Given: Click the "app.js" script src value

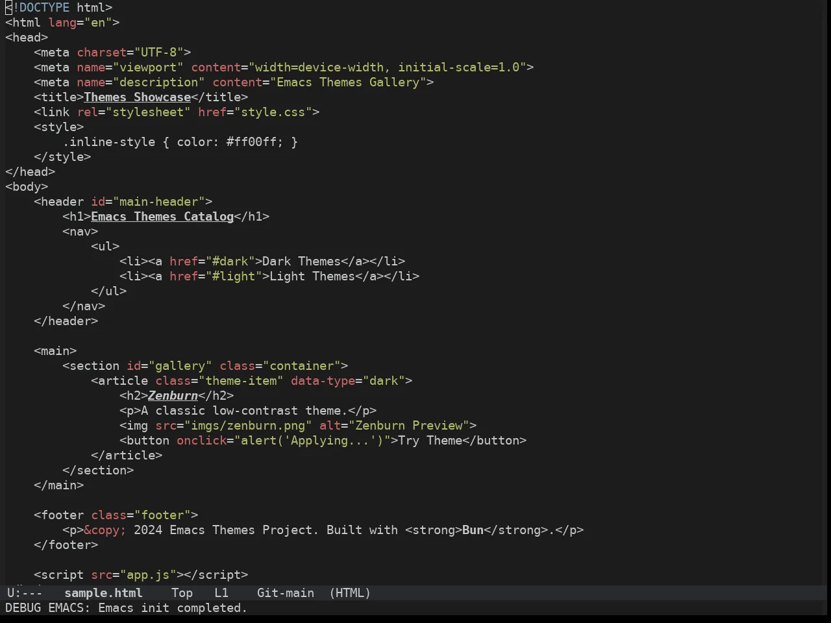Looking at the screenshot, I should pos(148,575).
